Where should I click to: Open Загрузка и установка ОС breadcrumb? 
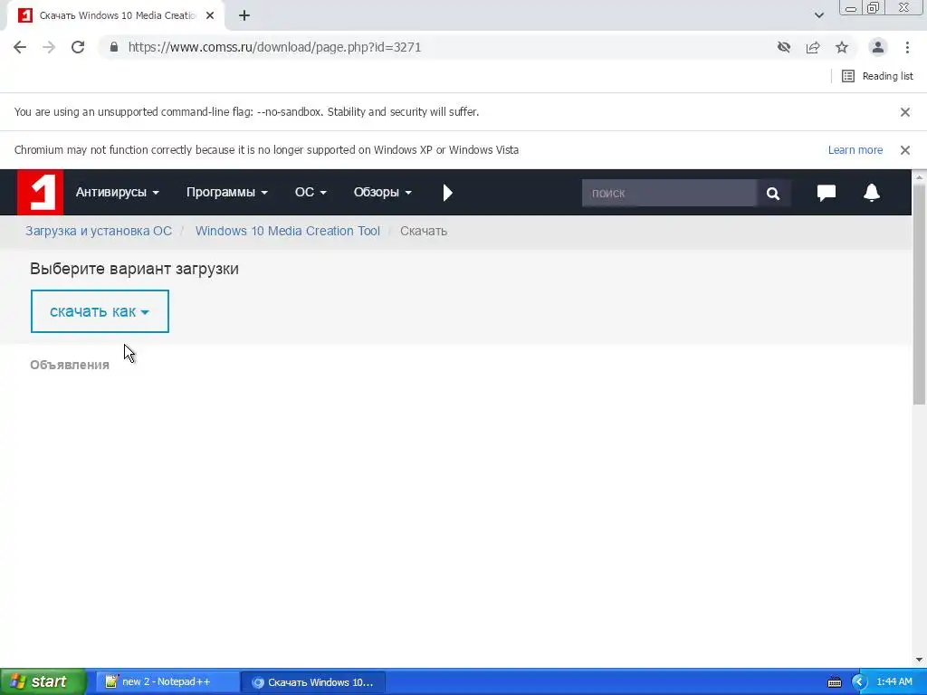coord(99,231)
